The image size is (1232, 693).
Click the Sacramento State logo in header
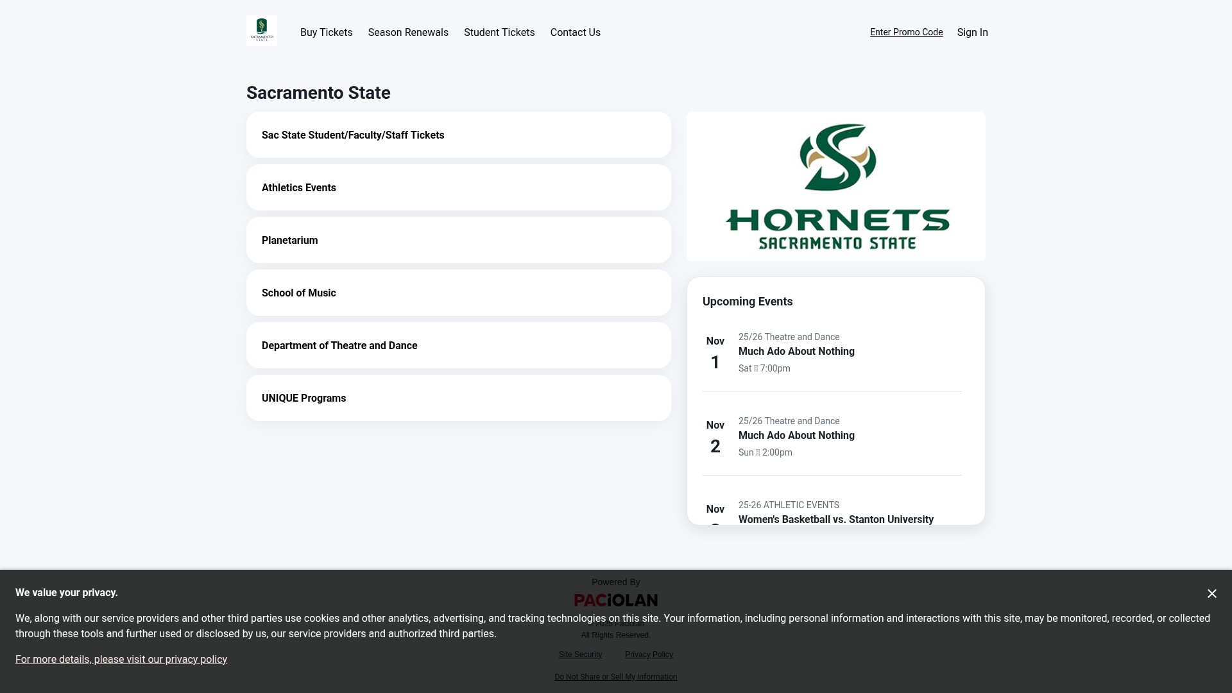coord(262,31)
